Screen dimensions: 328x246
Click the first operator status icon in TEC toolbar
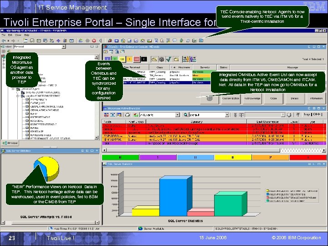185,59
